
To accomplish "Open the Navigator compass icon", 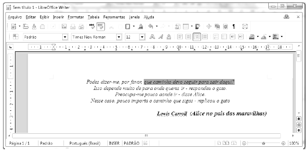I will (209, 26).
